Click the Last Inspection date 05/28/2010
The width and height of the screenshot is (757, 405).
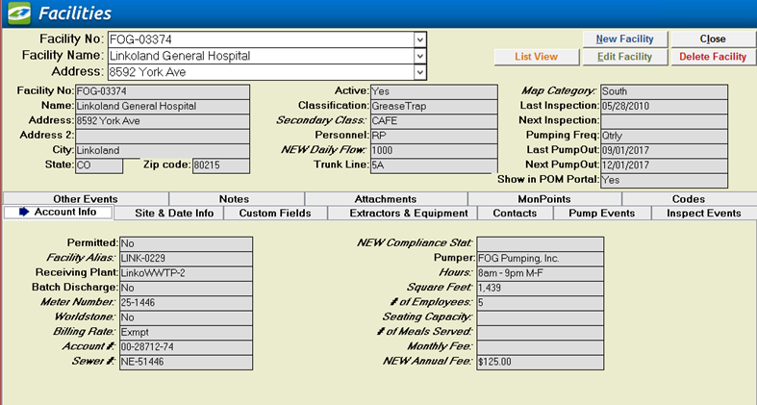(x=665, y=106)
